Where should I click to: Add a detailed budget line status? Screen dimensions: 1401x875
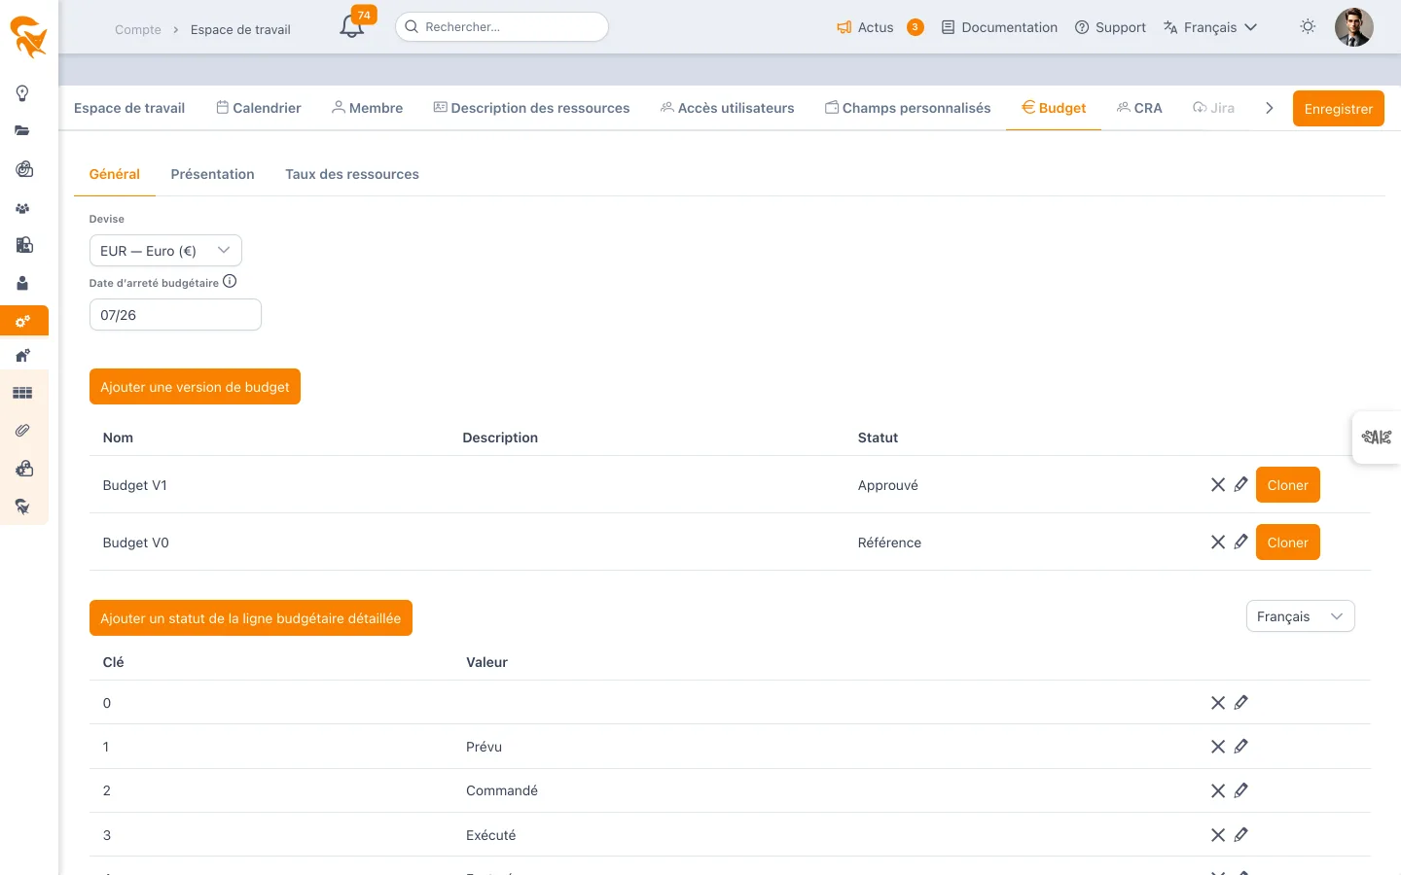coord(251,618)
